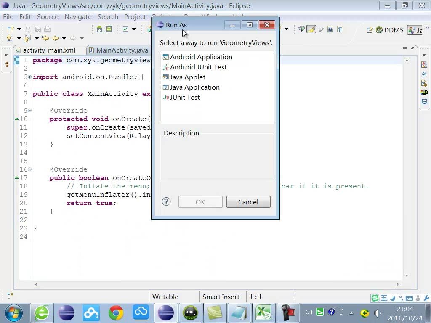Viewport: 431px width, 323px height.
Task: Expand the Lint check dropdown arrow
Action: [134, 29]
